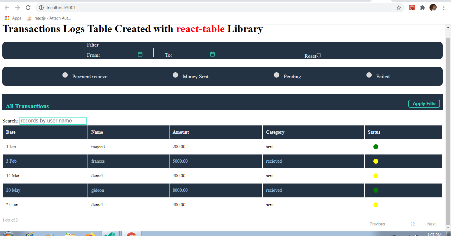Focus the search by user name field
Image resolution: width=451 pixels, height=236 pixels.
click(x=53, y=121)
